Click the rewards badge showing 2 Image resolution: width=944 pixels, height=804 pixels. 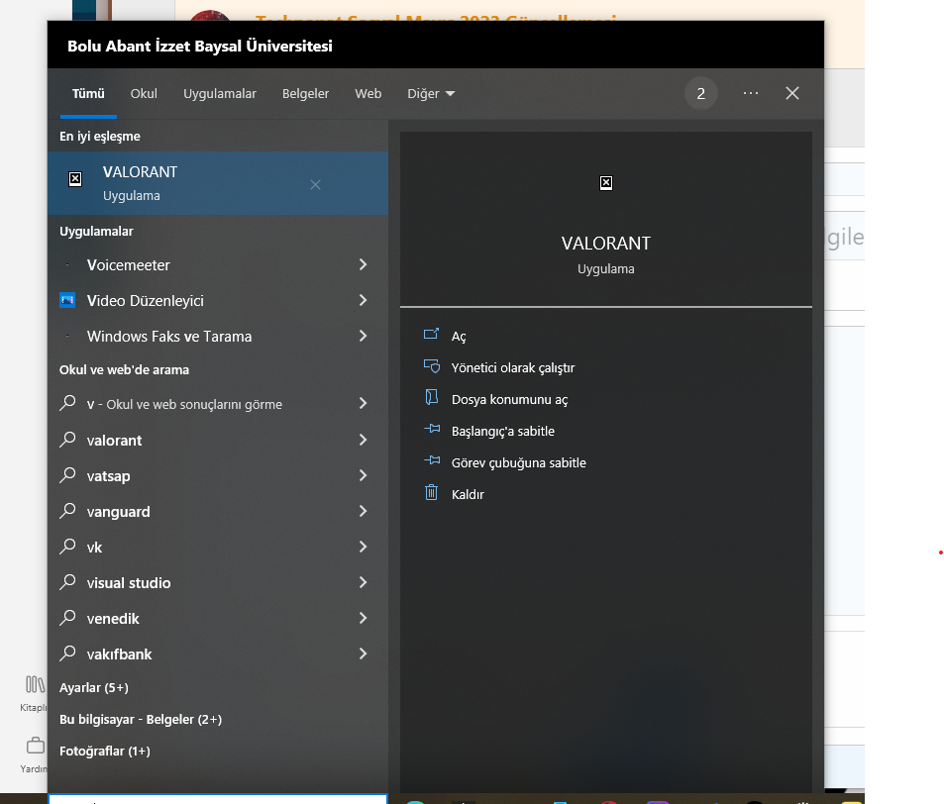700,93
